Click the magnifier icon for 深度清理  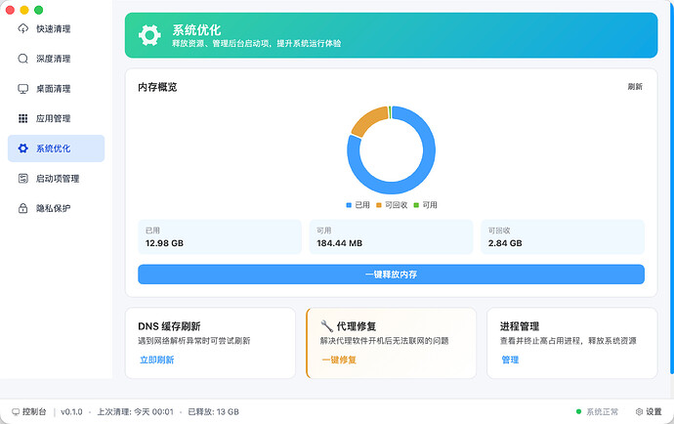coord(23,59)
